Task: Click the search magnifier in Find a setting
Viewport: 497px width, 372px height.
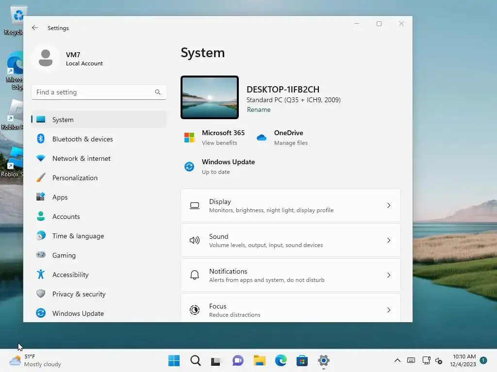Action: pos(158,92)
